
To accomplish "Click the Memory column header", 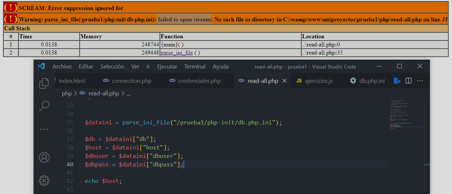I will (x=120, y=36).
